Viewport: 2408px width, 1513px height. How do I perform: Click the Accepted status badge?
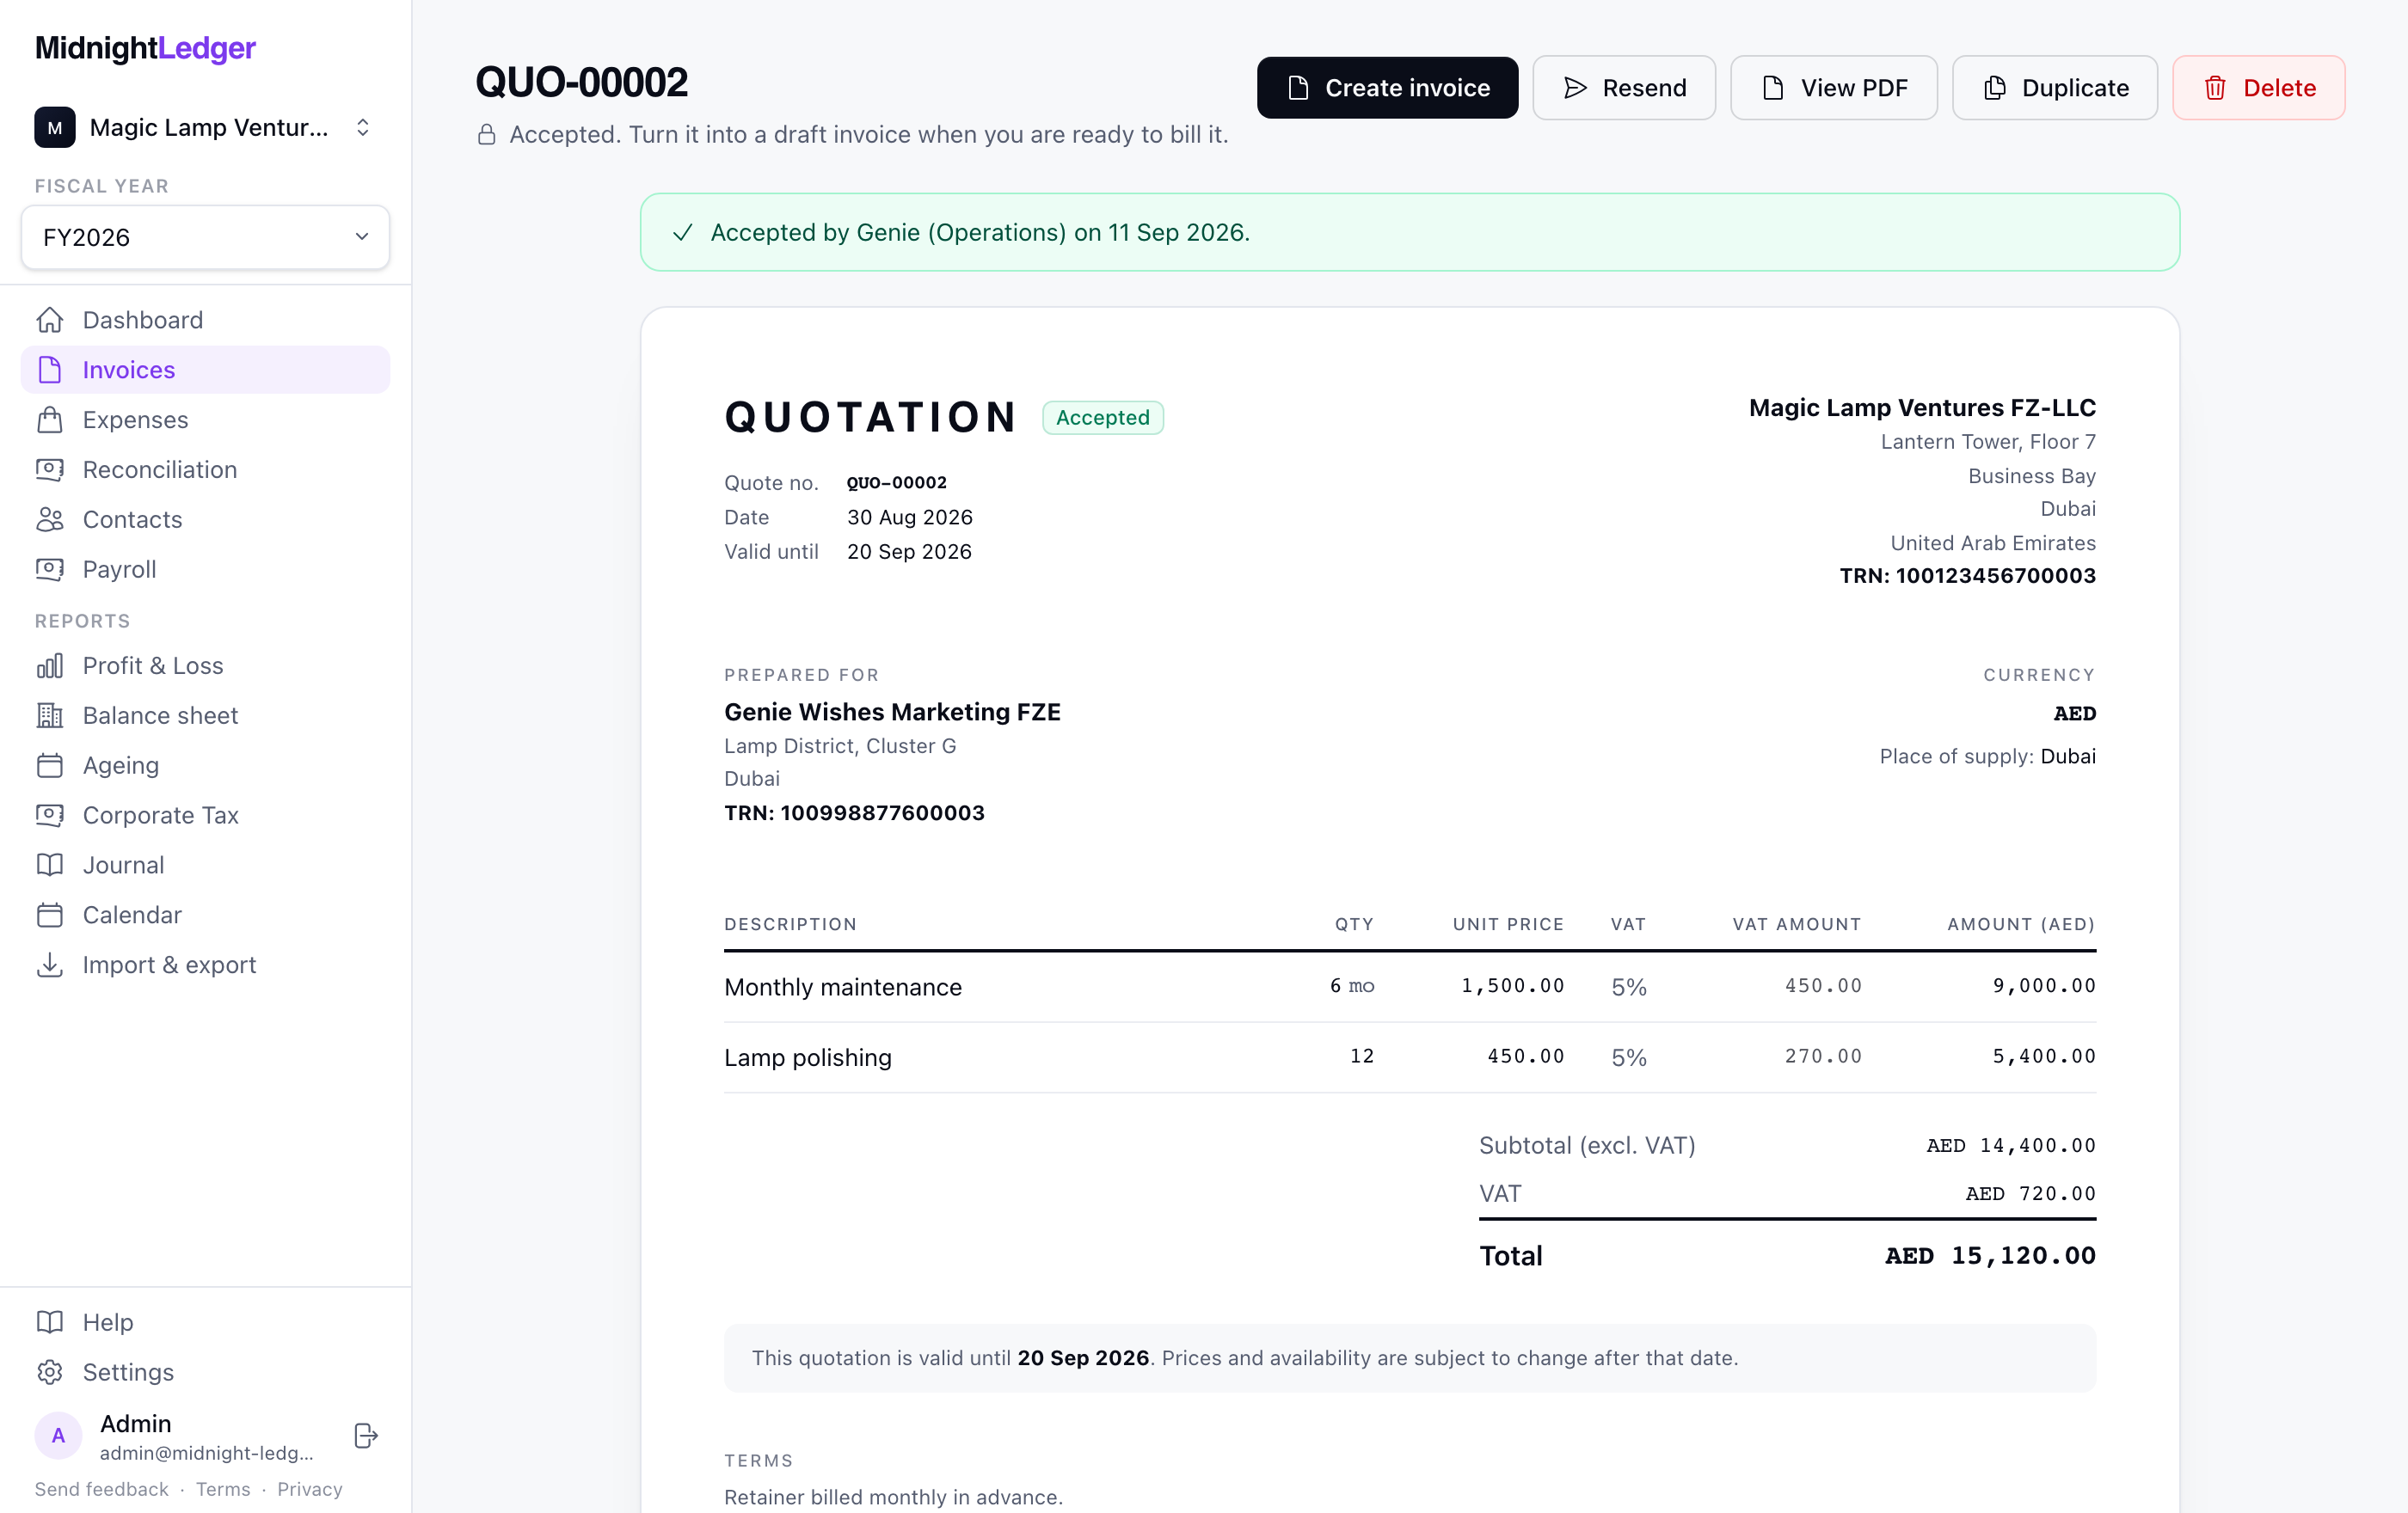pos(1103,418)
